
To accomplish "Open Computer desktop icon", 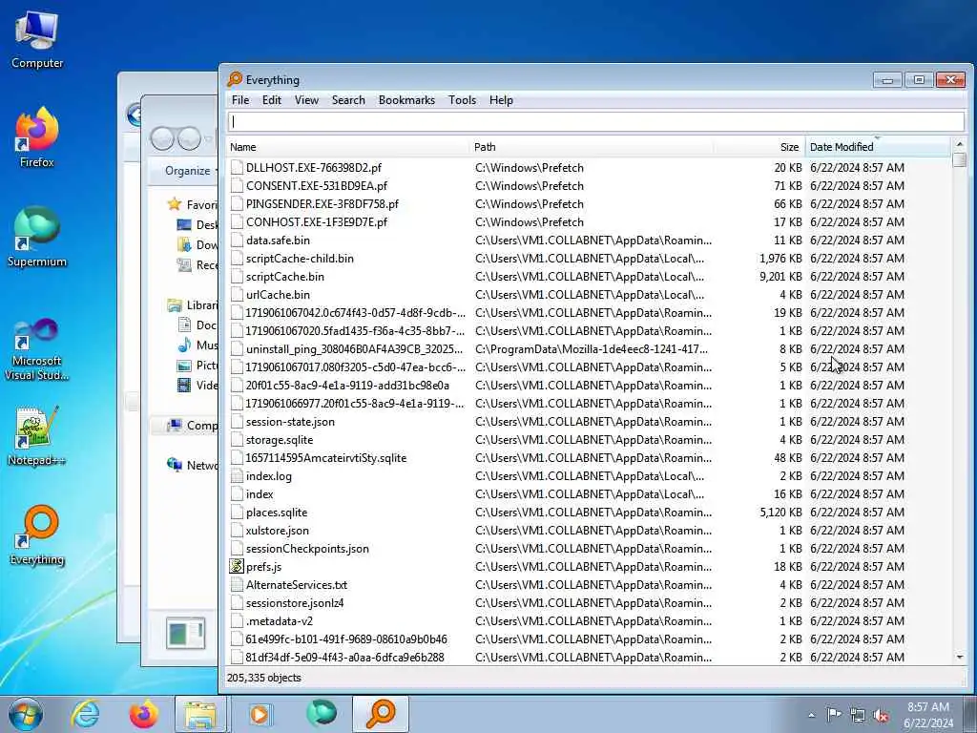I will [x=37, y=40].
